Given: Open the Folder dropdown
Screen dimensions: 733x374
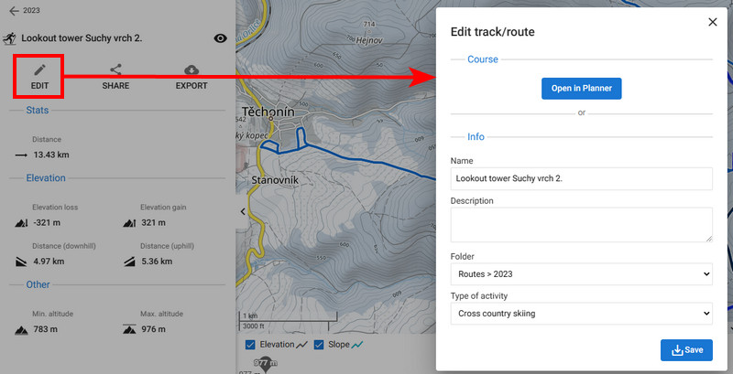Looking at the screenshot, I should [x=581, y=273].
